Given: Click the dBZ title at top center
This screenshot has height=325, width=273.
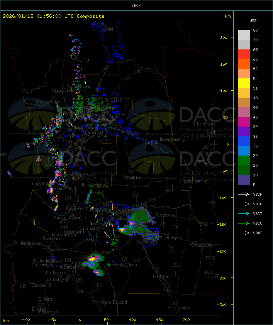Looking at the screenshot, I should tap(137, 6).
